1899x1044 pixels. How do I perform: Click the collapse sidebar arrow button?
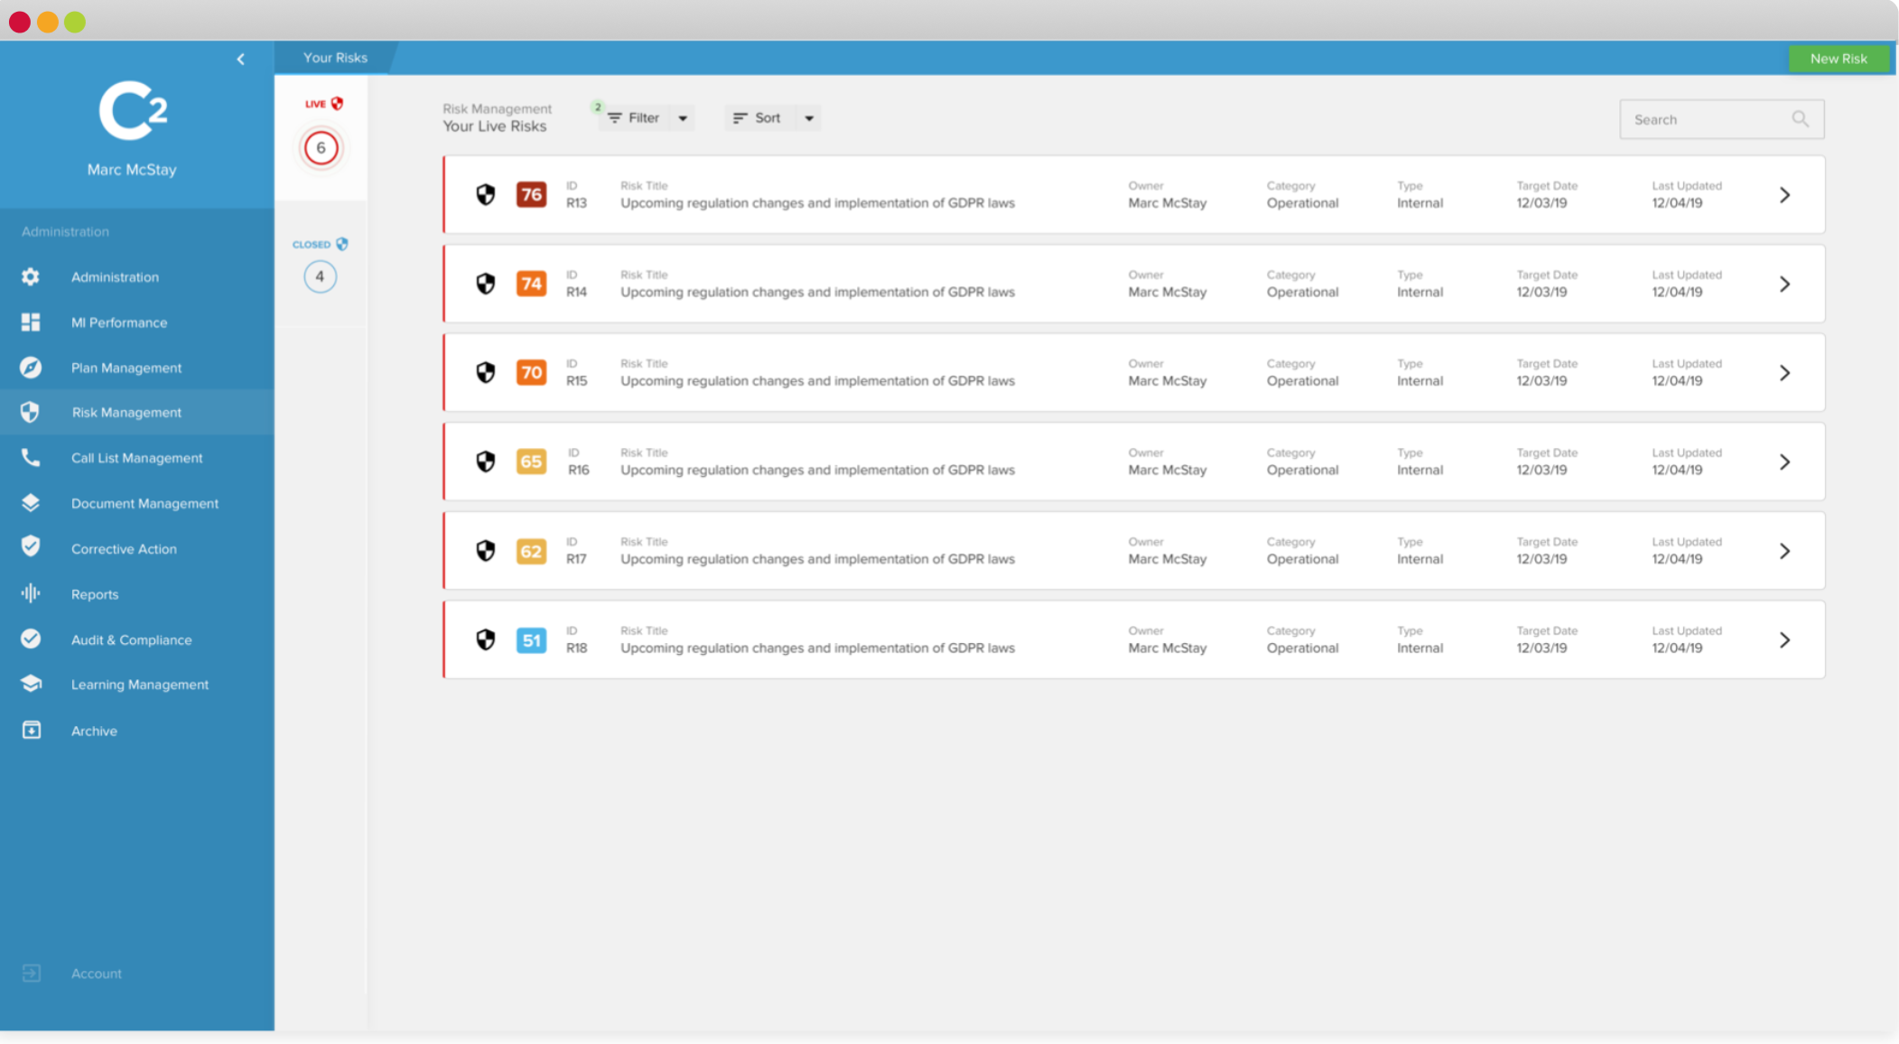click(x=240, y=57)
